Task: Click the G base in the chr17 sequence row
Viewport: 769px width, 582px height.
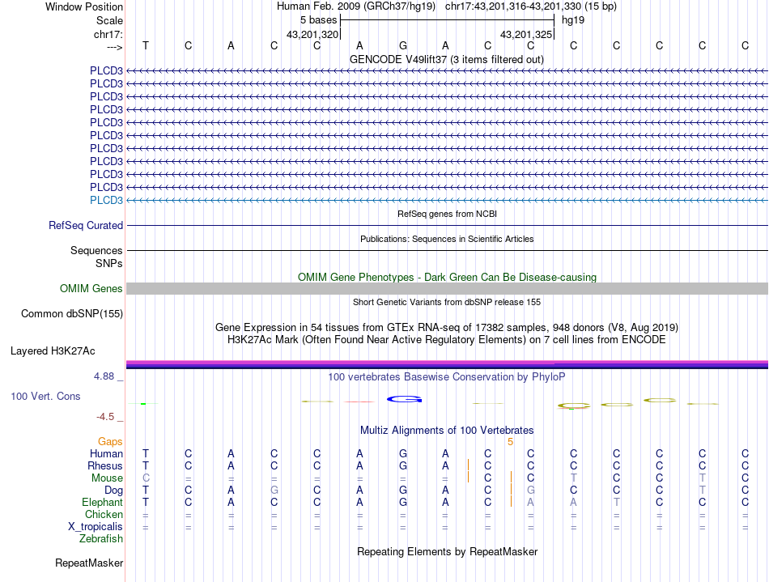Action: click(402, 45)
